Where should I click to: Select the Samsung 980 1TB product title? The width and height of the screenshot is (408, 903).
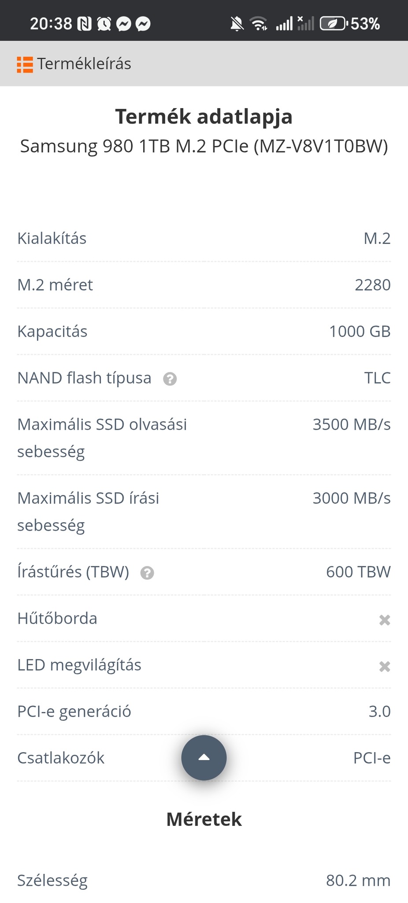(x=204, y=146)
